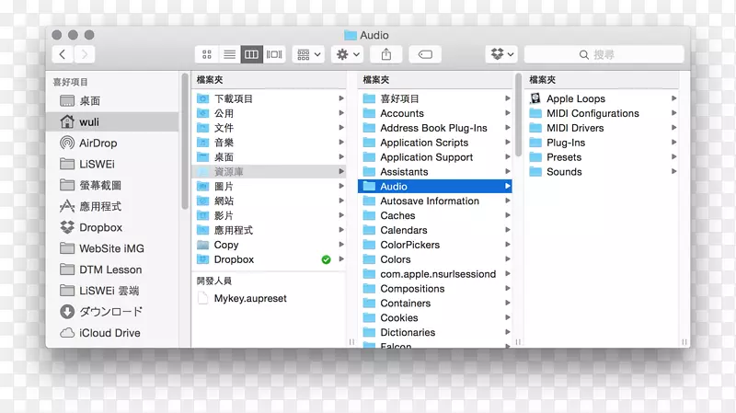Open 螢幕截圖 folder in sidebar

pyautogui.click(x=112, y=186)
